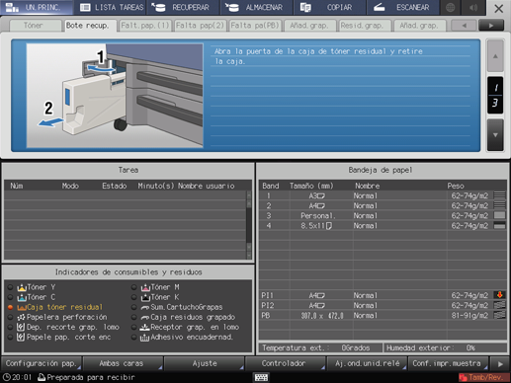Select tray 3 Personal. row
The image size is (511, 383).
[383, 215]
